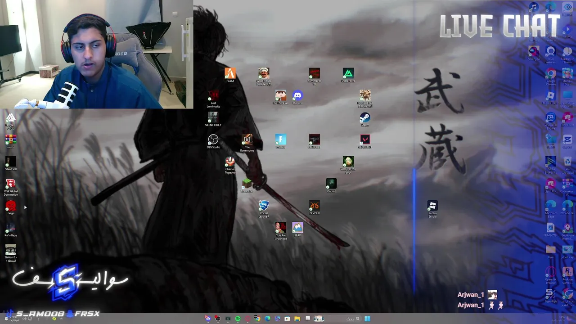Open the Feign game icon
Screen dimensions: 576x324
tap(11, 207)
